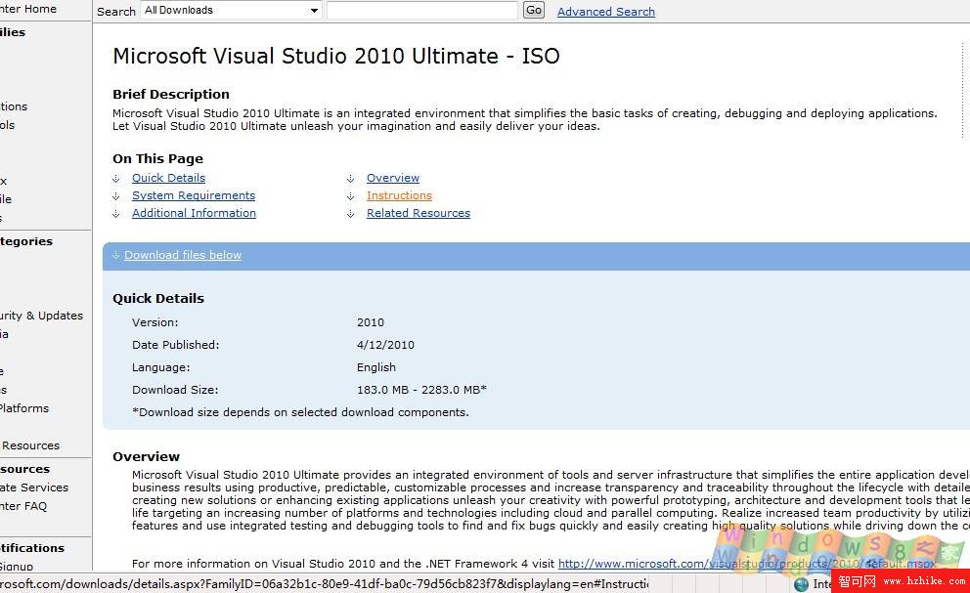970x593 pixels.
Task: Click the globe Internet zone icon in status bar
Action: pos(801,584)
